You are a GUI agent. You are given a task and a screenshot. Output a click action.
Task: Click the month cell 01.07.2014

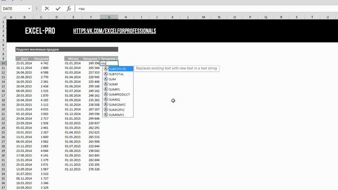tap(73, 91)
